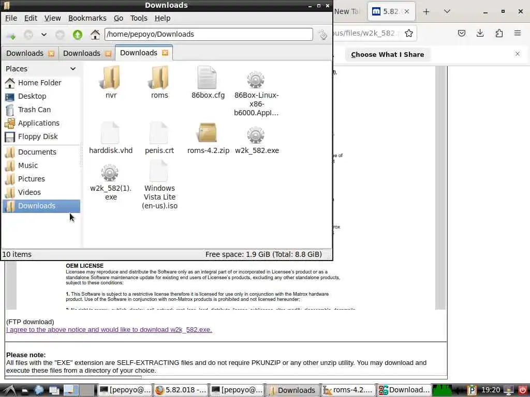
Task: Go up to parent folder with green arrow
Action: [78, 35]
